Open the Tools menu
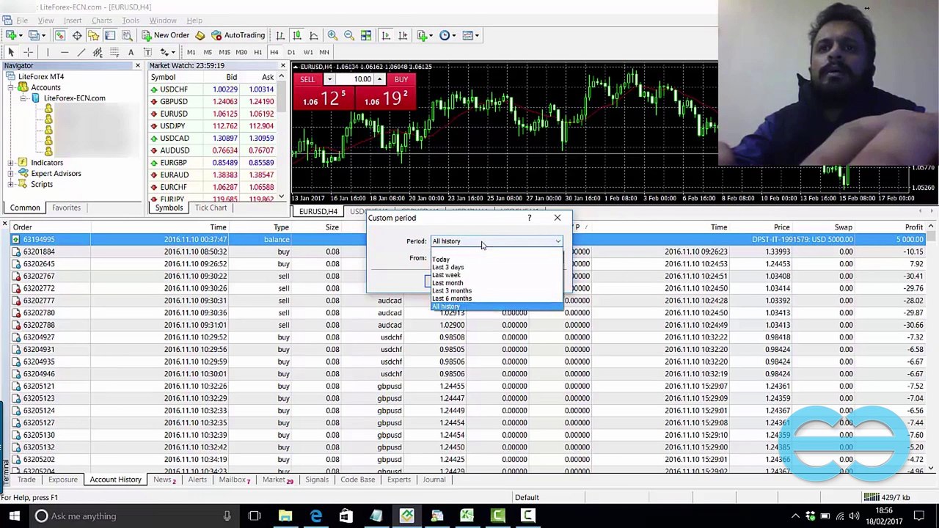 [x=131, y=20]
